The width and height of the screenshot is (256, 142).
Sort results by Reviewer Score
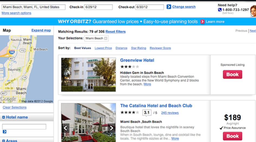point(160,48)
